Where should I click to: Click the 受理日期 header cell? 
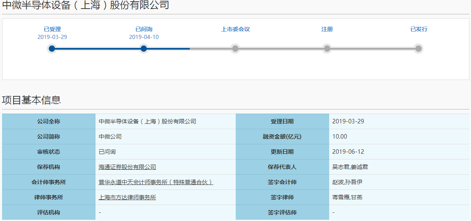click(x=282, y=122)
